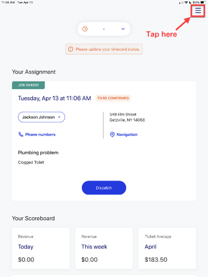Viewport: 208px width, 277px height.
Task: Open the TO BE CONFIRMED status badge
Action: [x=113, y=98]
